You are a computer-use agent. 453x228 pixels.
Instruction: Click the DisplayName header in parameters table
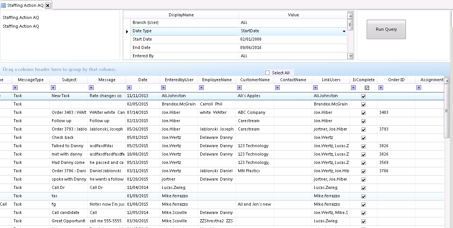pyautogui.click(x=181, y=15)
